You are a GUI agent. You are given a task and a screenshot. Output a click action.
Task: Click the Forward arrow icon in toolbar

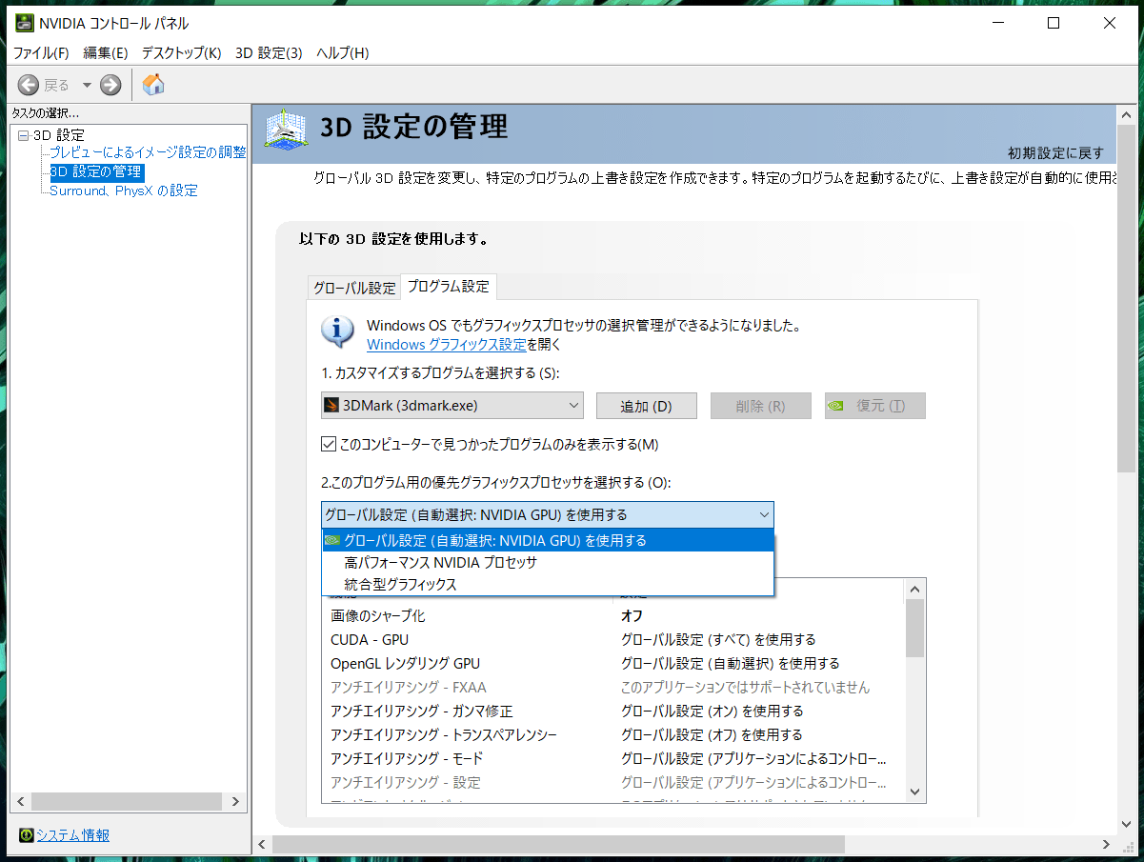click(x=110, y=85)
